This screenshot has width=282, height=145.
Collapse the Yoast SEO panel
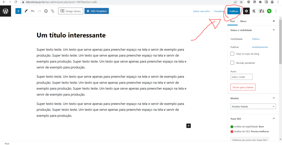pyautogui.click(x=273, y=119)
